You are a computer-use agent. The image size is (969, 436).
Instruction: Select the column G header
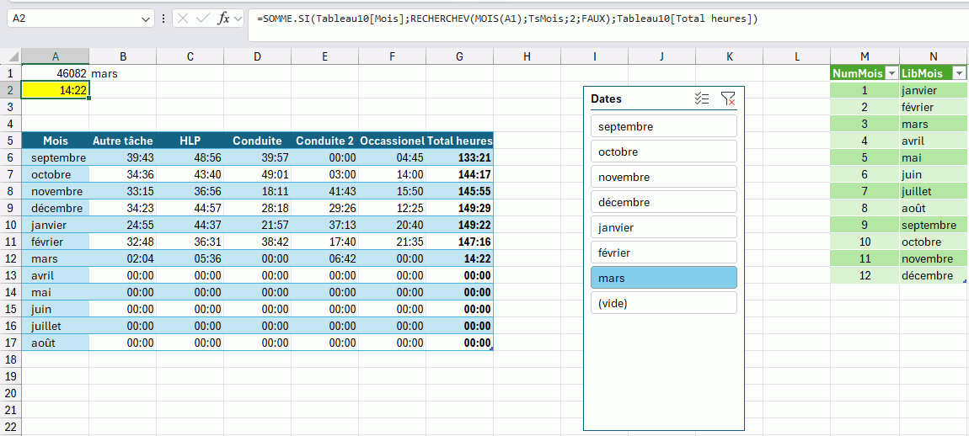point(459,56)
